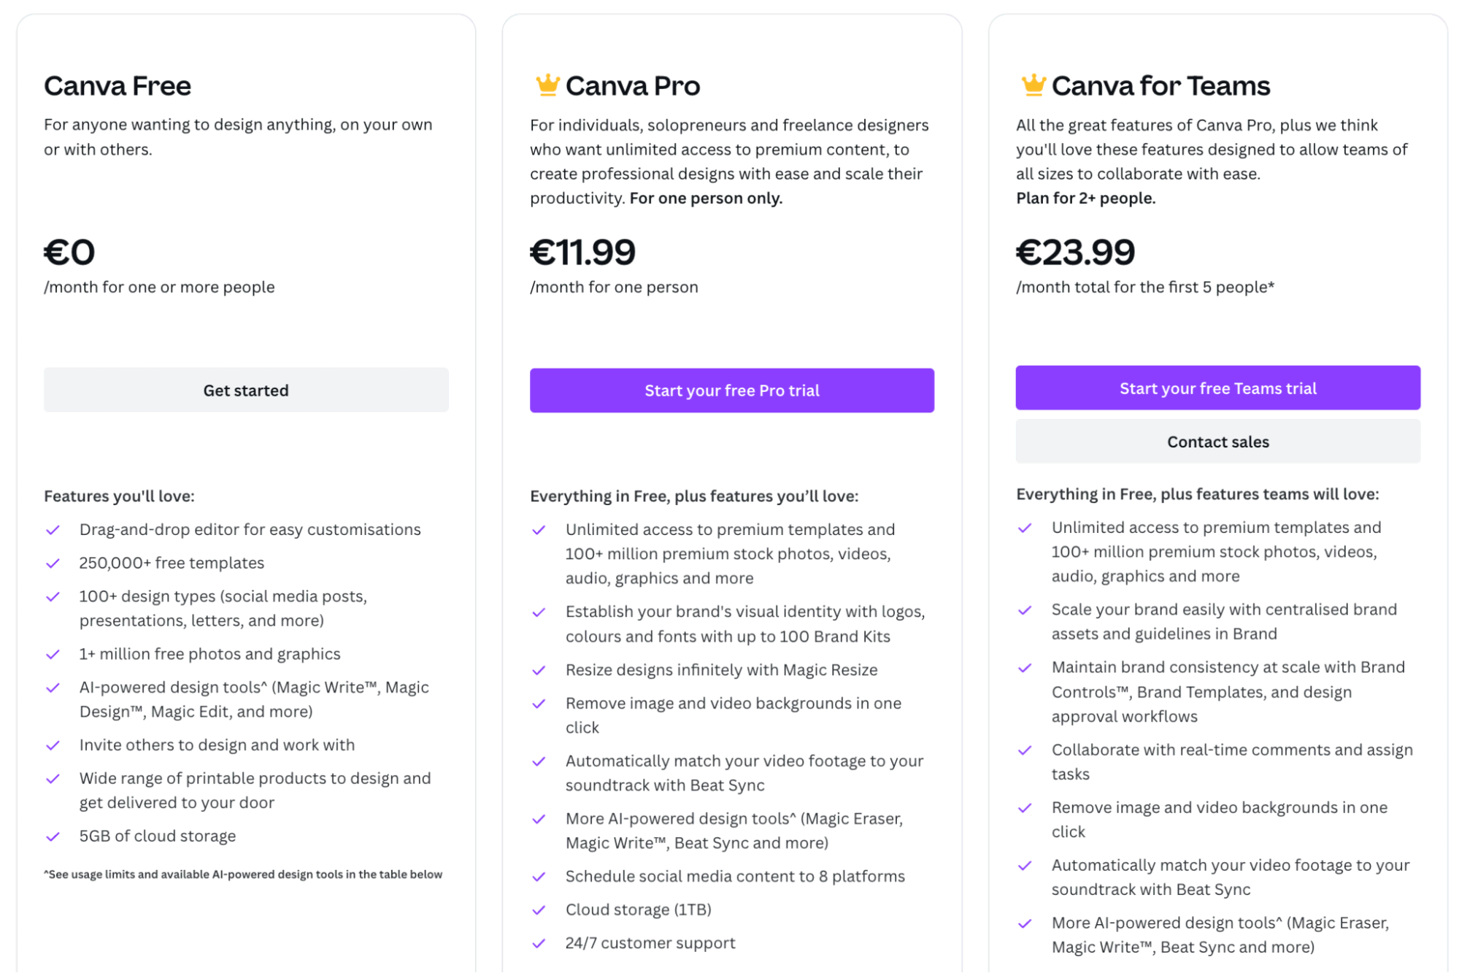
Task: Start your free Pro trial
Action: [x=731, y=391]
